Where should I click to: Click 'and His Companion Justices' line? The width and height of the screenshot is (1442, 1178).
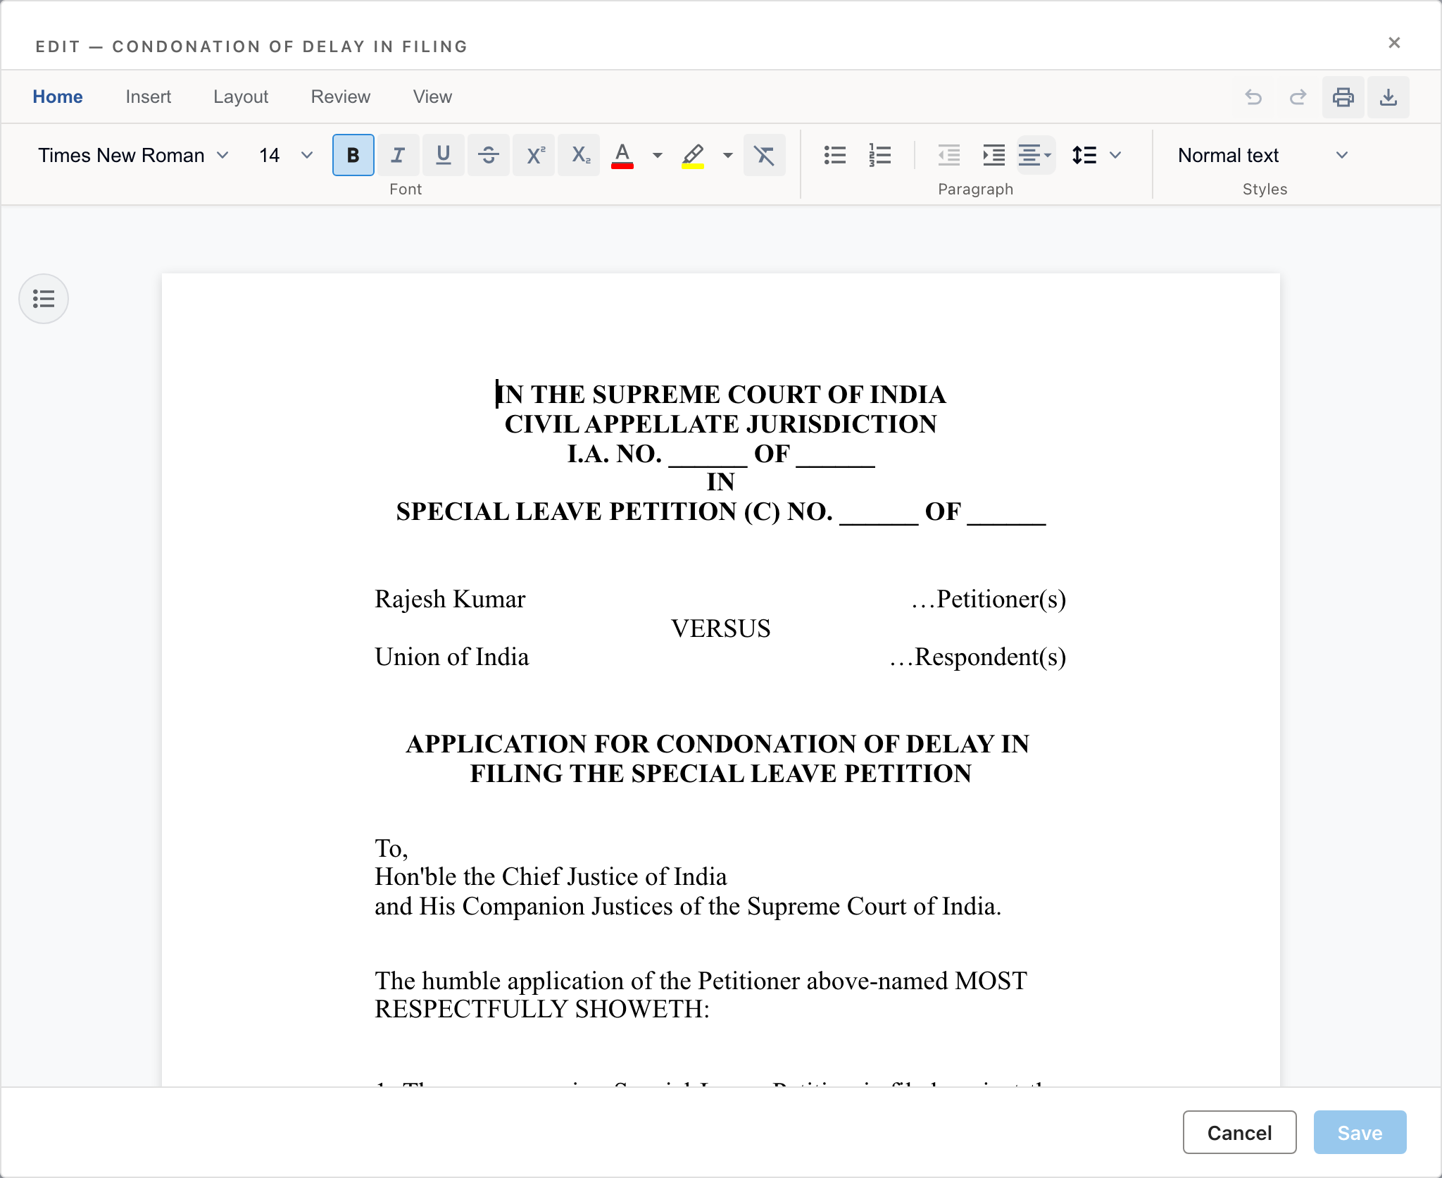[x=688, y=906]
